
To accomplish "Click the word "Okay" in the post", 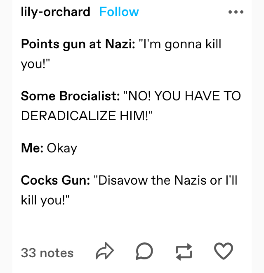I will click(x=62, y=149).
